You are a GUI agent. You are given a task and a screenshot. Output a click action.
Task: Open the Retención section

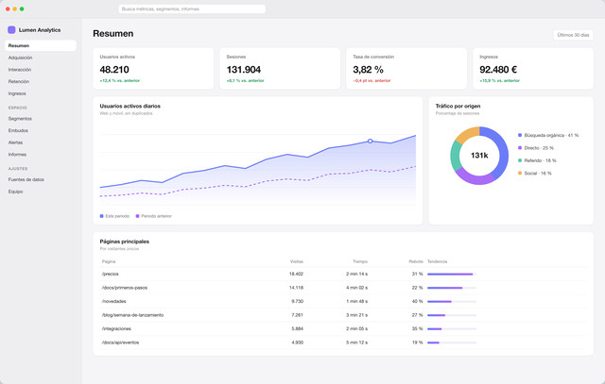coord(41,82)
